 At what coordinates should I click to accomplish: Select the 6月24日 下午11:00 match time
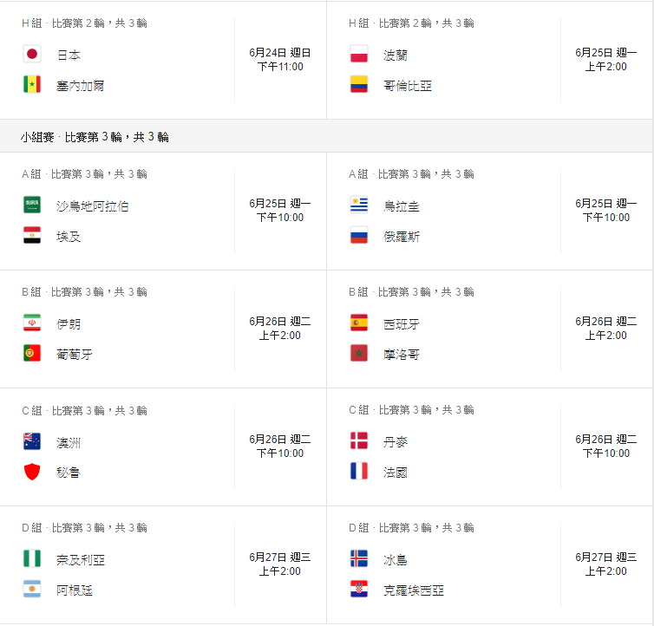[x=279, y=60]
